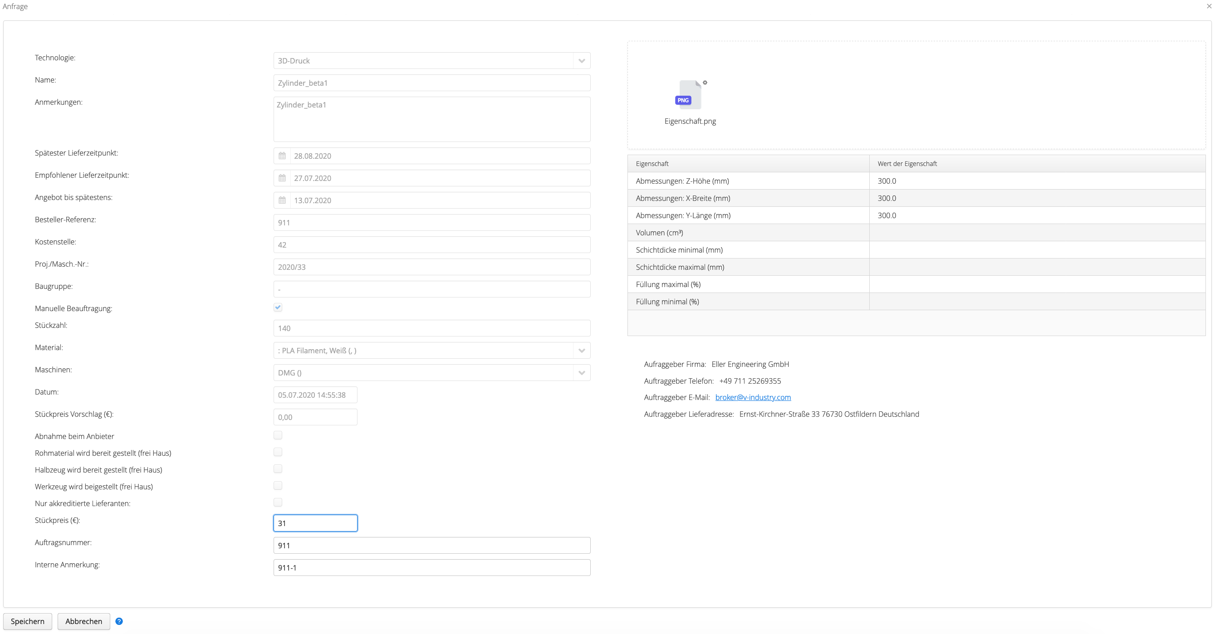Select the Schichtdicke maximal (mm) row

pyautogui.click(x=916, y=267)
